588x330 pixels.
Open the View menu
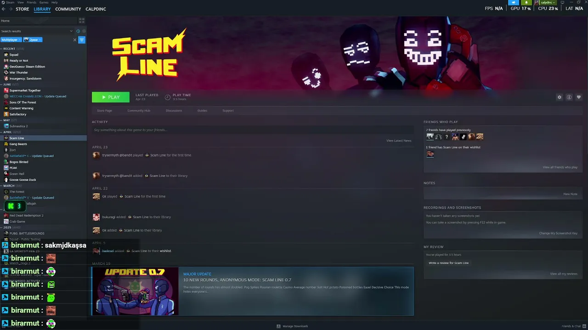[21, 2]
